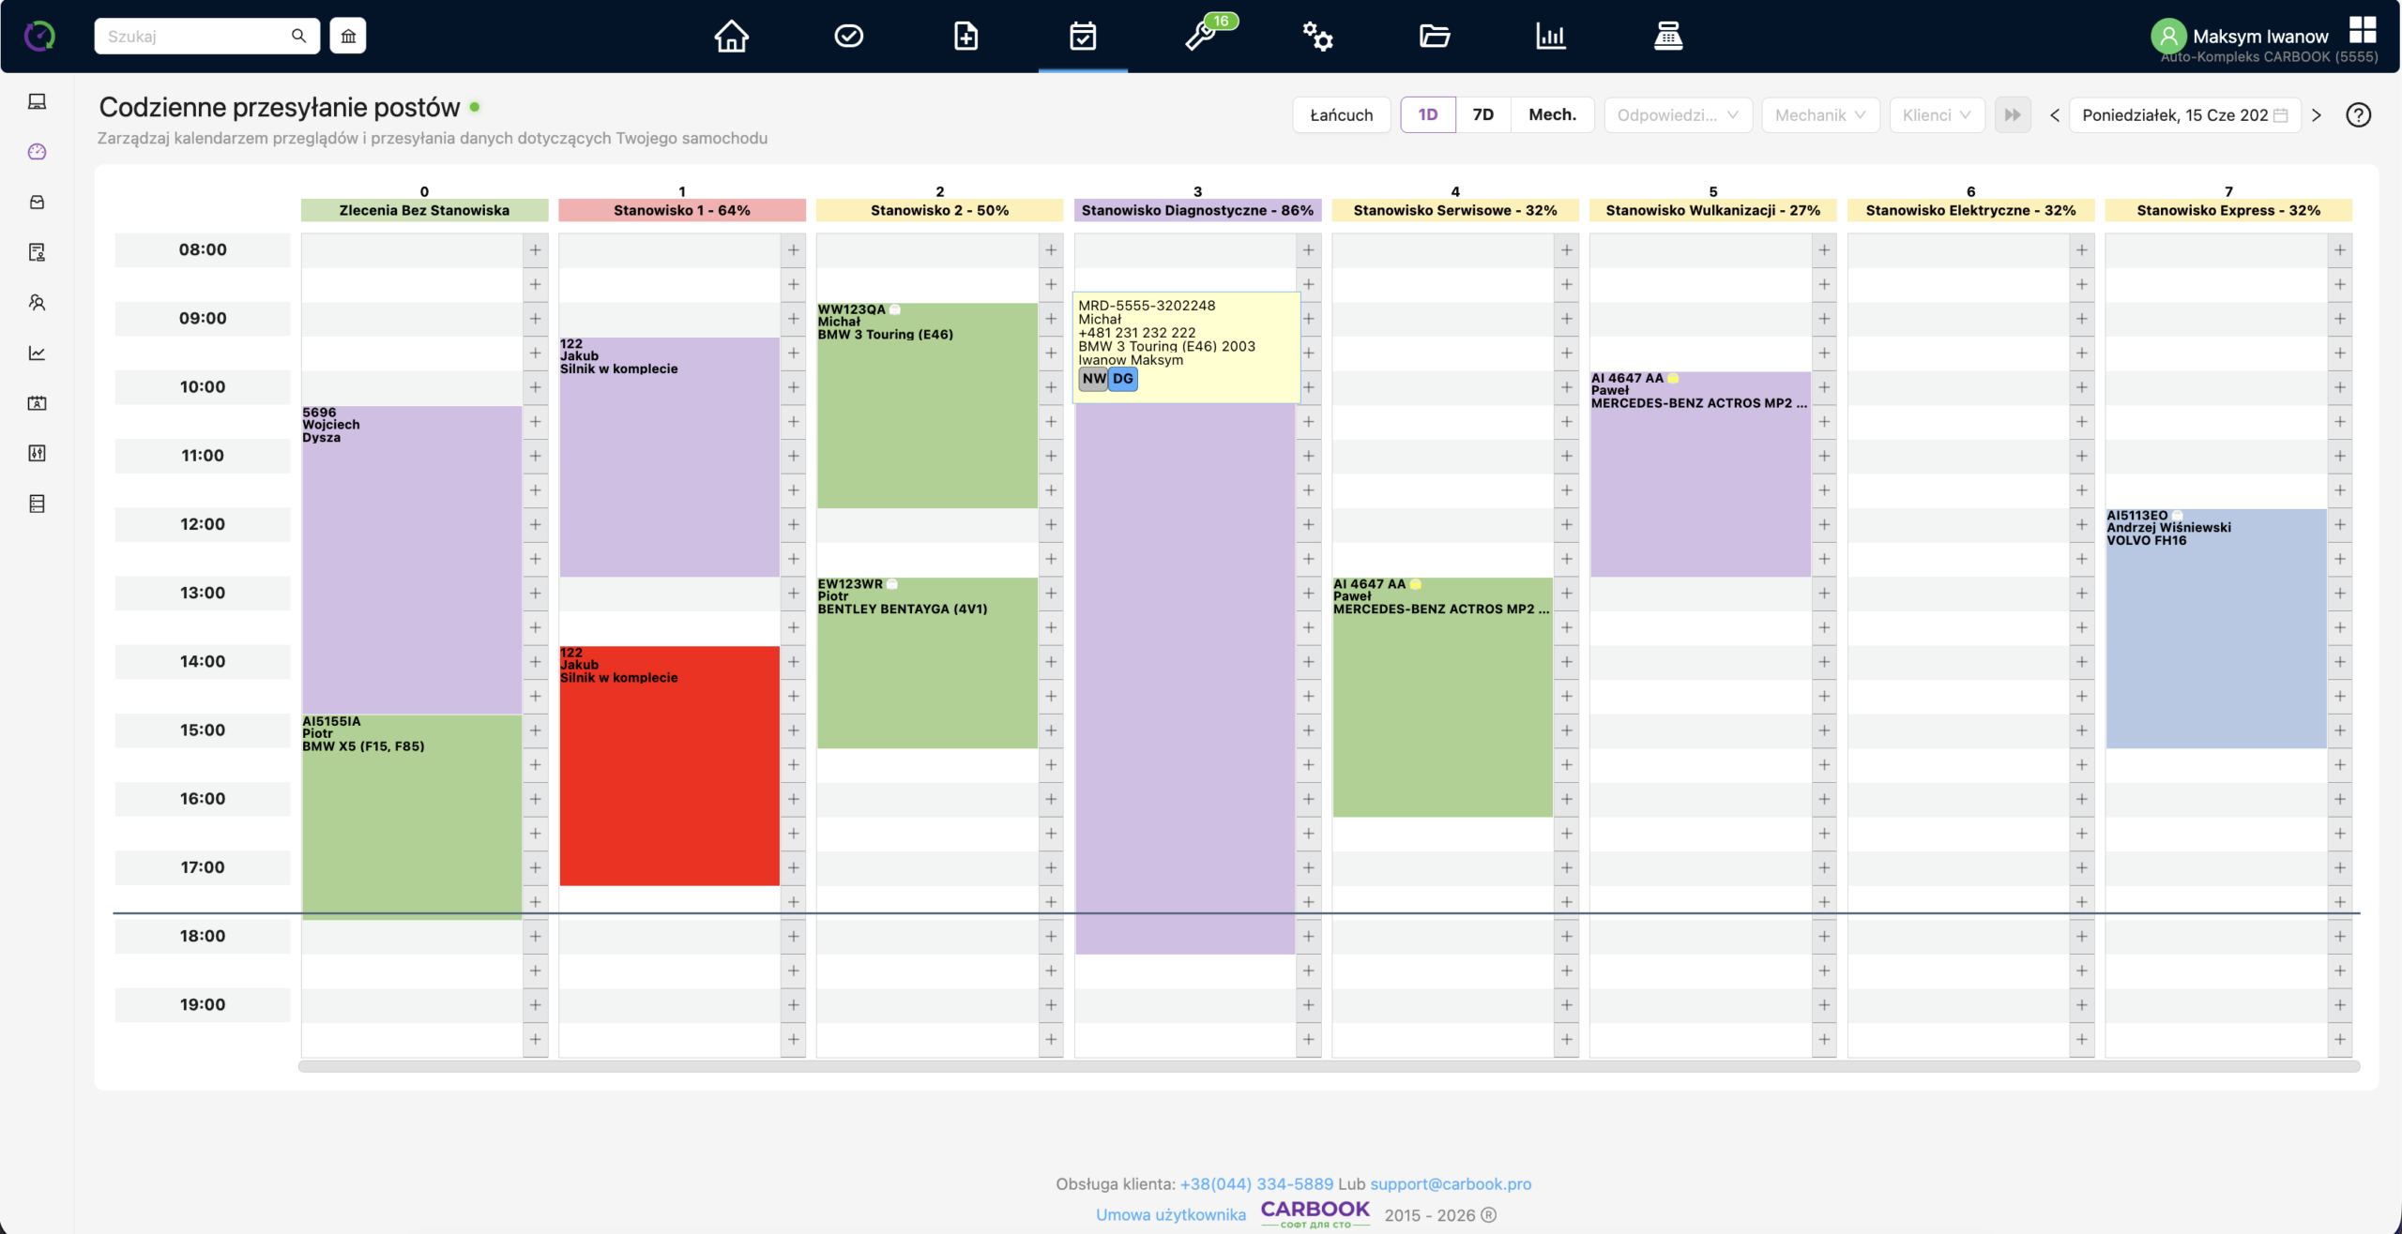Click the fast-forward double arrow button
Screen dimensions: 2402x1234
(2012, 115)
